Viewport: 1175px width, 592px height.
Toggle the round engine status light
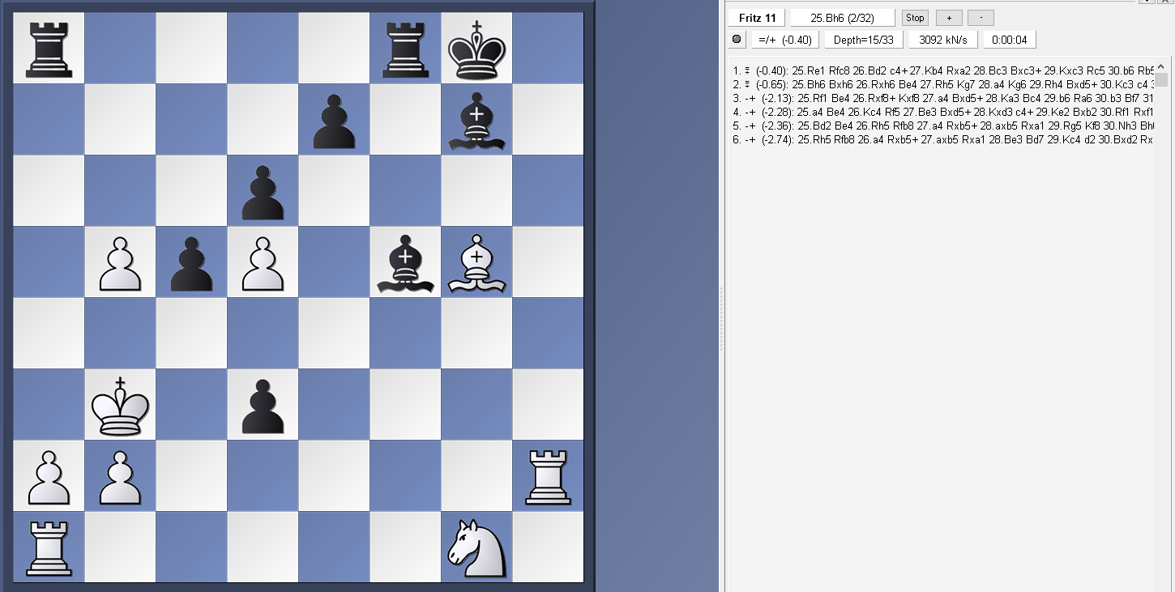(x=737, y=40)
